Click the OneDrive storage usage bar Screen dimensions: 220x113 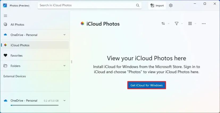(x=35, y=105)
